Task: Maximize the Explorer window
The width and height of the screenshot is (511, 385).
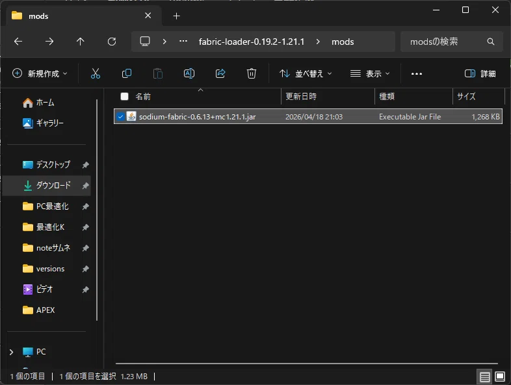Action: click(465, 10)
